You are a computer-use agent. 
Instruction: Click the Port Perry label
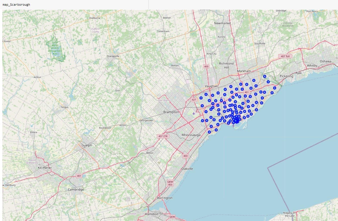312,11
